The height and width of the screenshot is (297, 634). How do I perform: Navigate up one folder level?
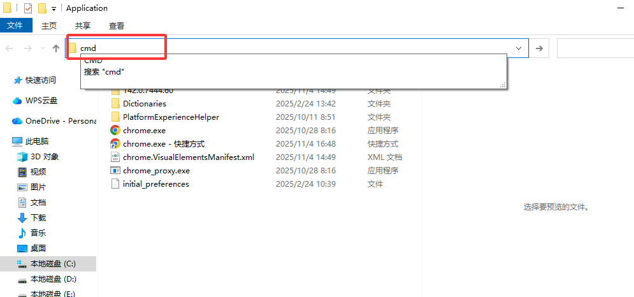56,48
